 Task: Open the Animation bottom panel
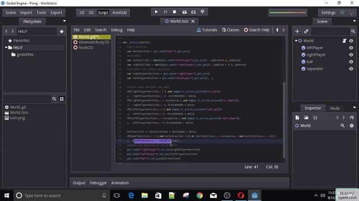tap(120, 183)
